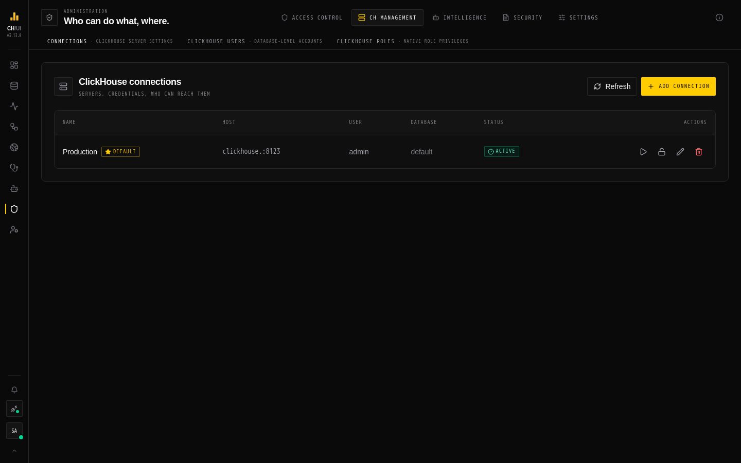The height and width of the screenshot is (463, 741).
Task: Click the Active status badge
Action: (x=502, y=151)
